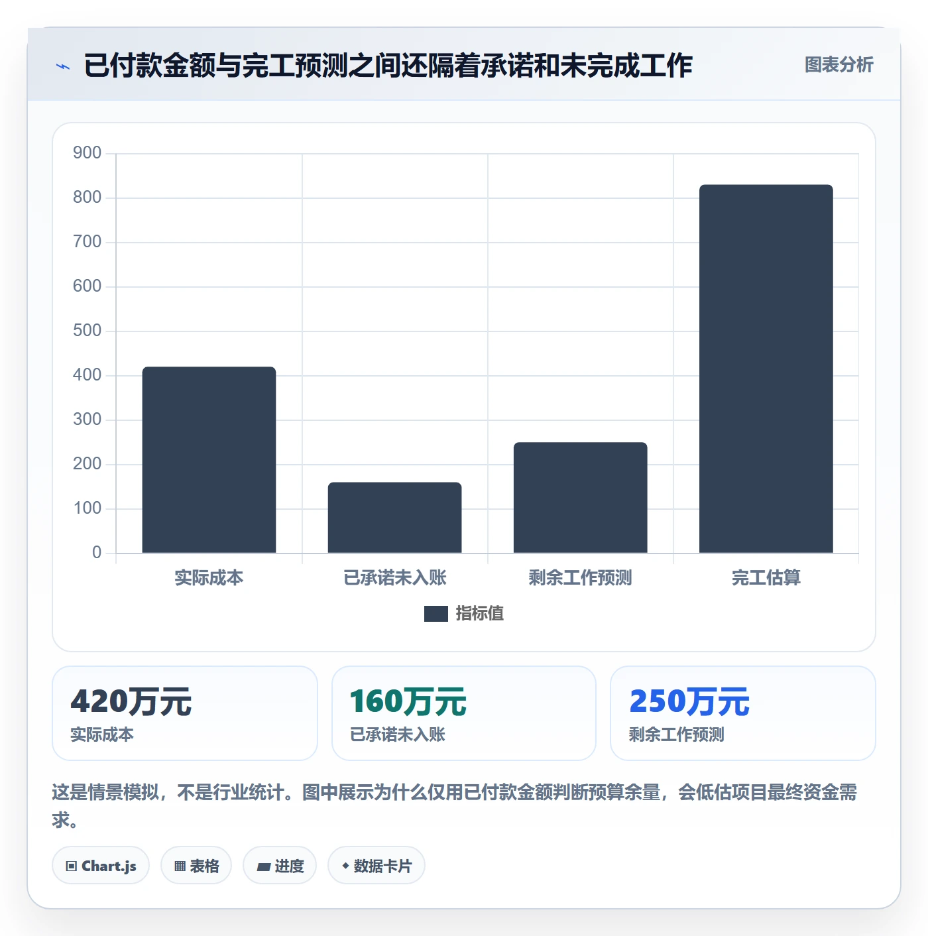The image size is (928, 936).
Task: Click the grid icon in the 表格 chip
Action: point(180,866)
